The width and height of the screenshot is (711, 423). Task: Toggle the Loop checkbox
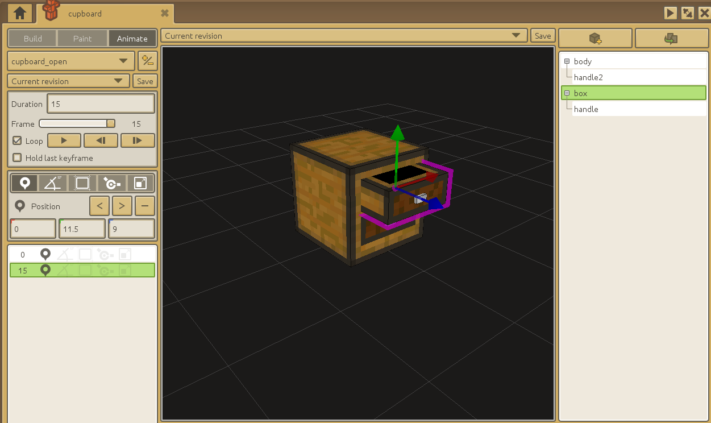pos(18,140)
